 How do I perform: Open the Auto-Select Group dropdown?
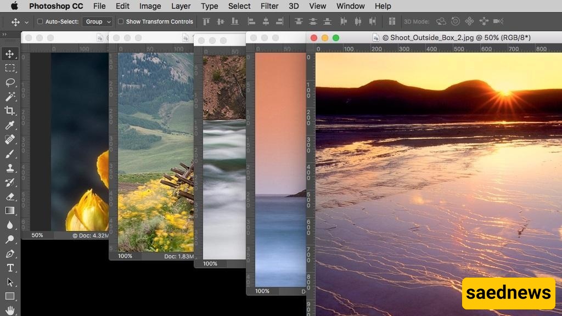coord(98,22)
